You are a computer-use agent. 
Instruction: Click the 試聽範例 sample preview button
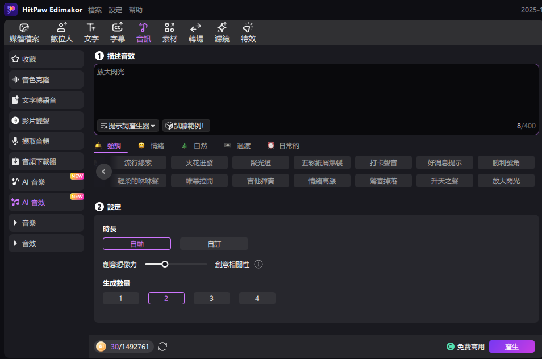[x=186, y=126]
